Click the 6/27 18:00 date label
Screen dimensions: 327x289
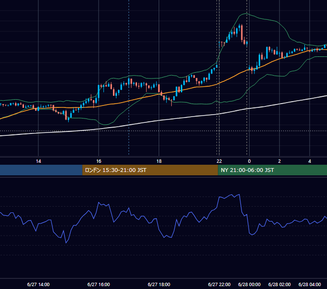[159, 284]
